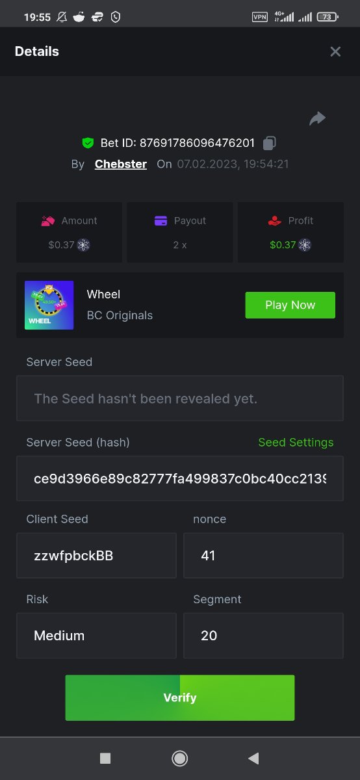Tap the Android home circle button
The height and width of the screenshot is (780, 360).
[x=180, y=758]
